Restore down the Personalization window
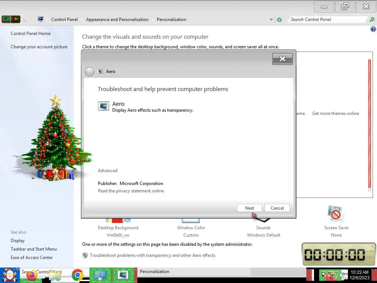This screenshot has width=377, height=283. point(345,7)
